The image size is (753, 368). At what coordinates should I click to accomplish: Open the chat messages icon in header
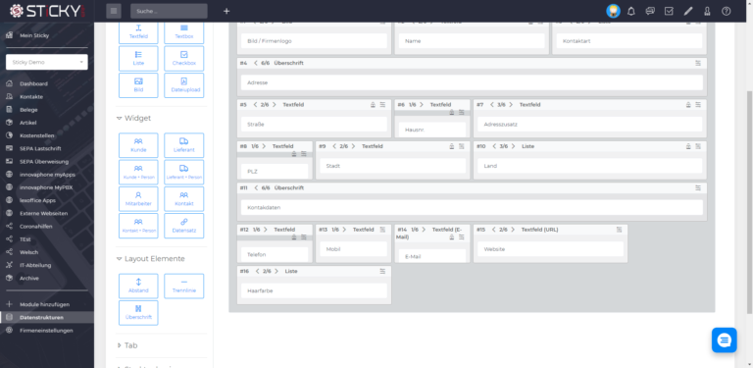[650, 11]
